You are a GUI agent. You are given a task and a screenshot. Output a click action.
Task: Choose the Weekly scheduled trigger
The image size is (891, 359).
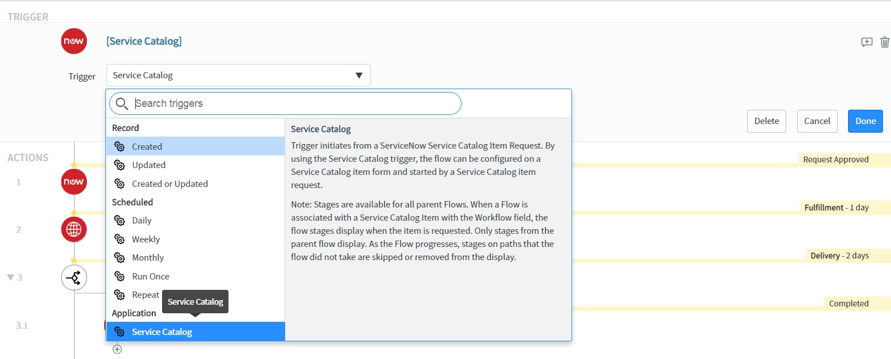(x=146, y=239)
